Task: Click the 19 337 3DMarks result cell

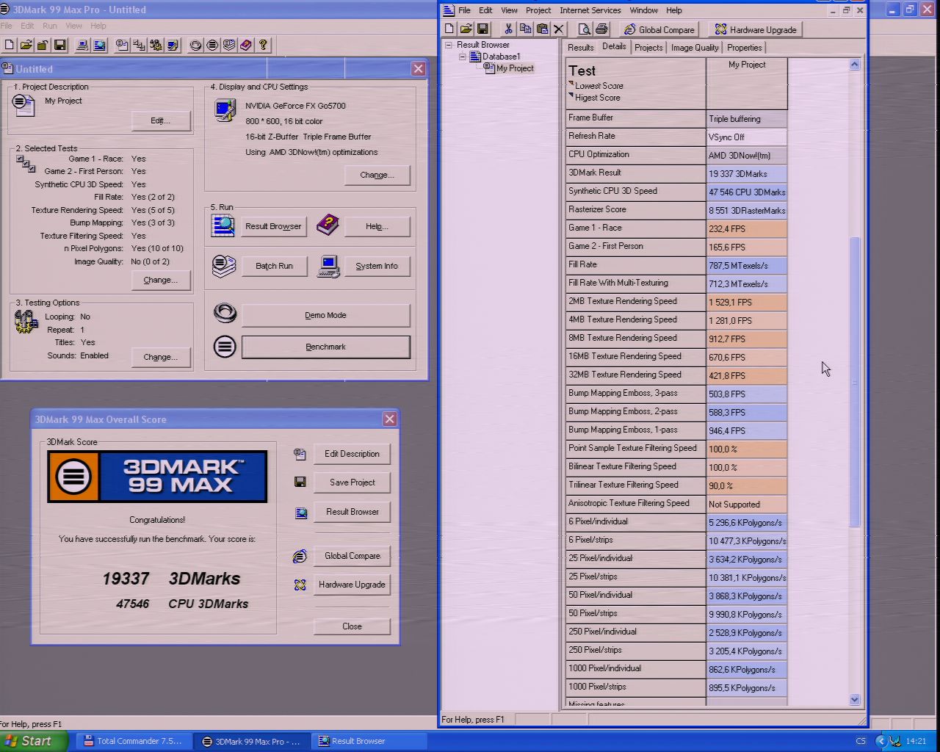Action: pos(747,174)
